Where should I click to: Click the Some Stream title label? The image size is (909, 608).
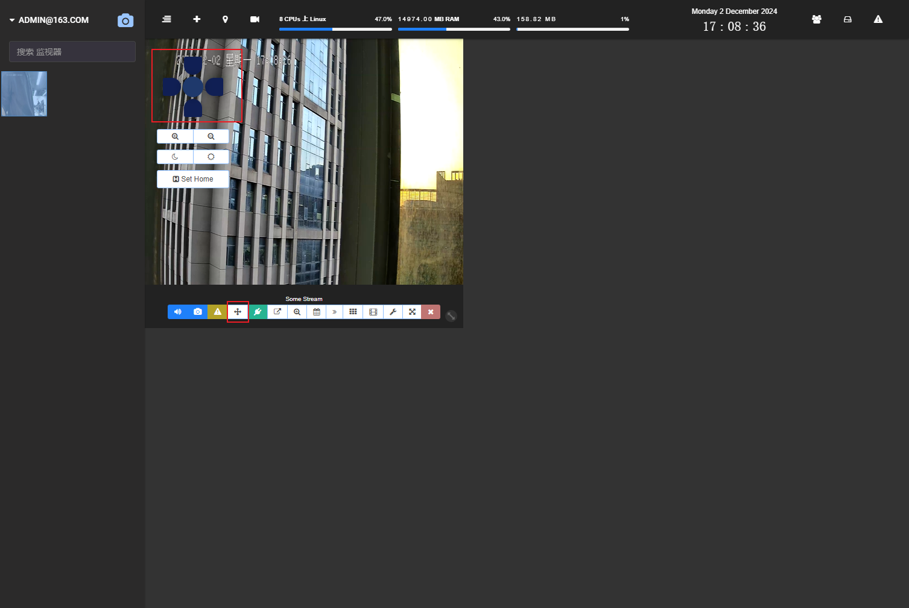[304, 299]
